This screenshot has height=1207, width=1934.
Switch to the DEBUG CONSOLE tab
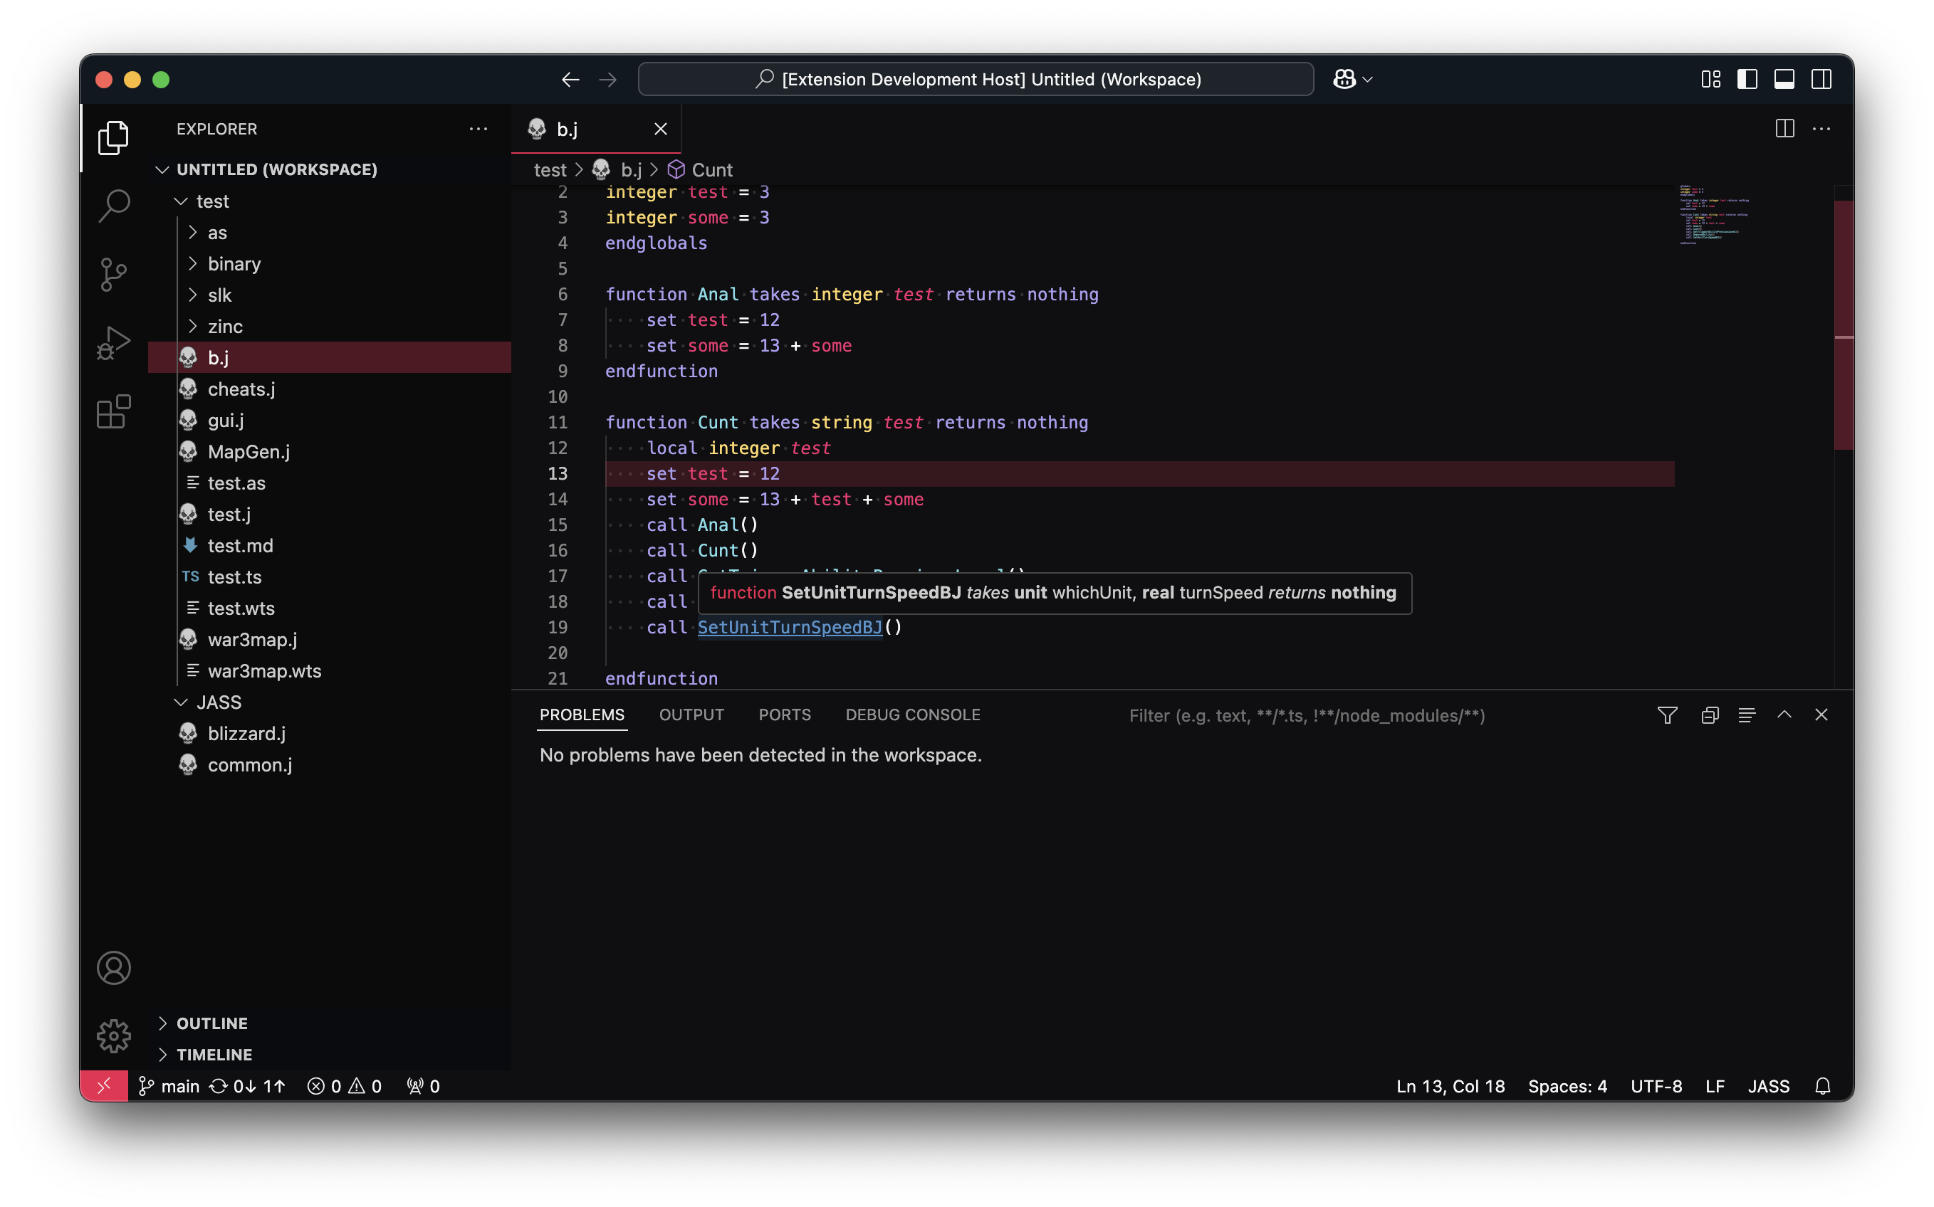(912, 715)
